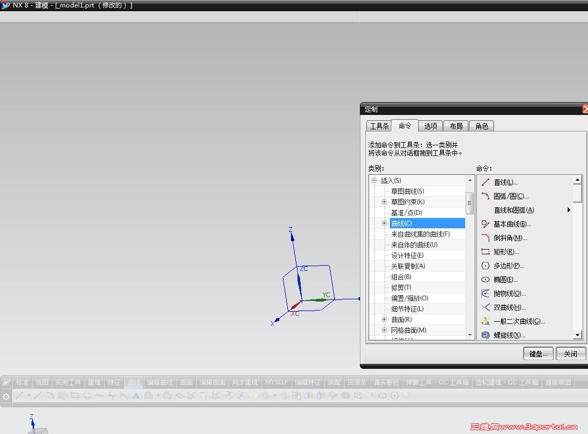This screenshot has height=434, width=588.
Task: Open the 直线和圆弧(A) submenu arrow
Action: click(569, 210)
